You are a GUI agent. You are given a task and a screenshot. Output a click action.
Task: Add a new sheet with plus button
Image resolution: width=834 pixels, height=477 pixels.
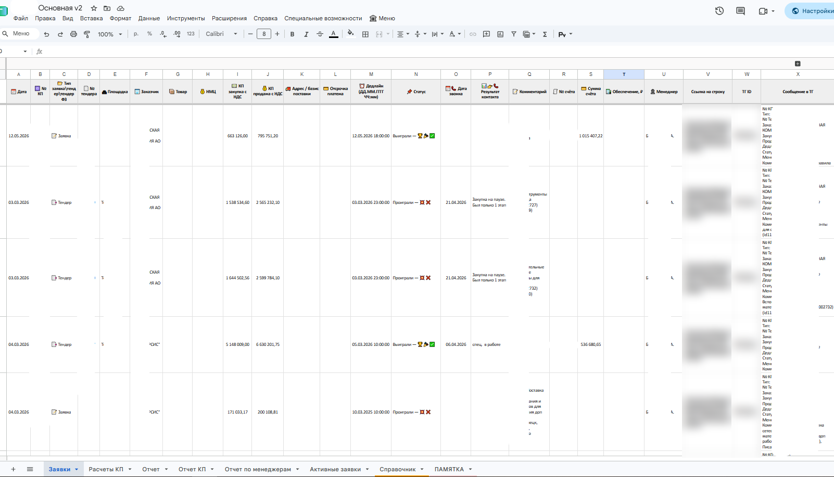click(13, 469)
